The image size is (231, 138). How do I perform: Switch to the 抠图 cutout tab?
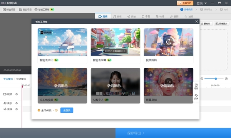tap(174, 16)
